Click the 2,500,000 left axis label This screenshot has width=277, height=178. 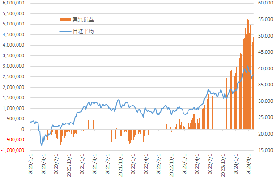click(x=13, y=76)
